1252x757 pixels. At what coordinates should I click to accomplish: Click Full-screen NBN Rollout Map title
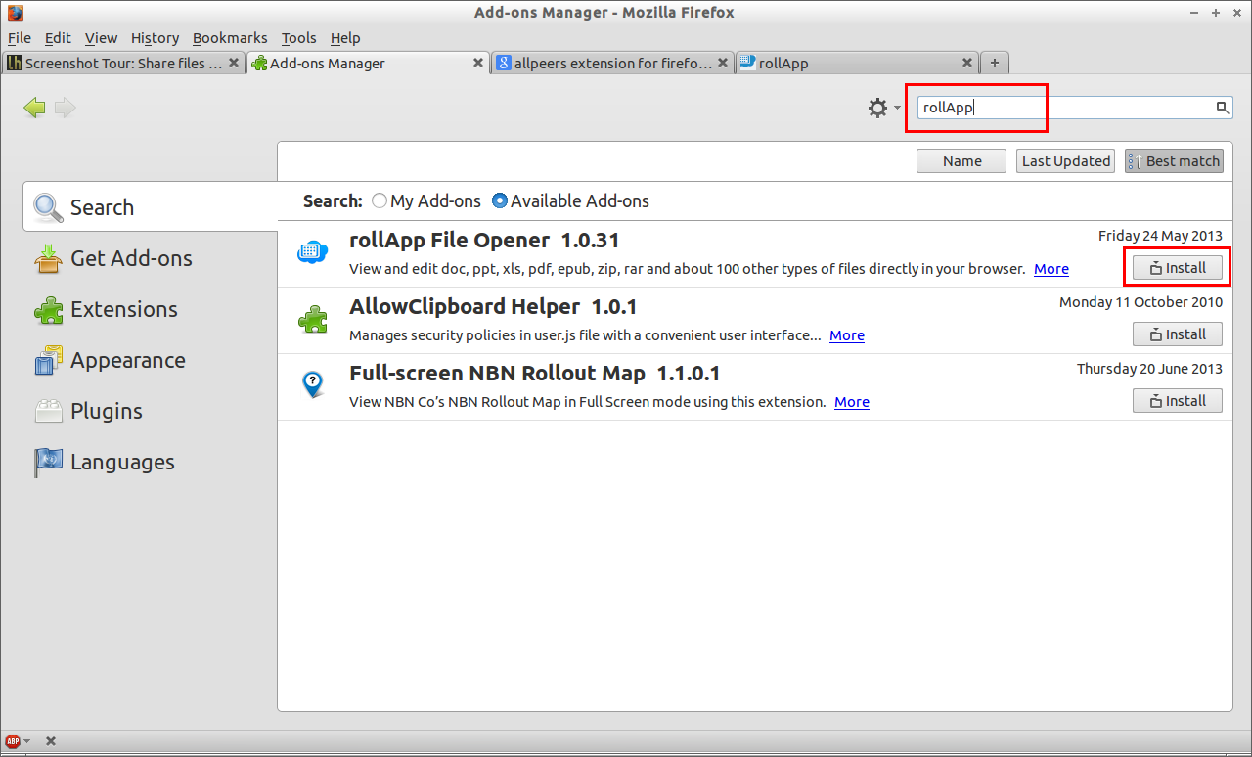pyautogui.click(x=535, y=374)
